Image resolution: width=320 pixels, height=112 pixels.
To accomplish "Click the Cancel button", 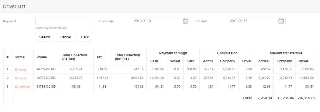I will (65, 37).
